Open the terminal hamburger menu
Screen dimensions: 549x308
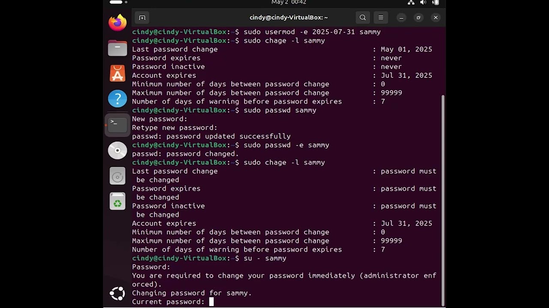click(x=381, y=18)
